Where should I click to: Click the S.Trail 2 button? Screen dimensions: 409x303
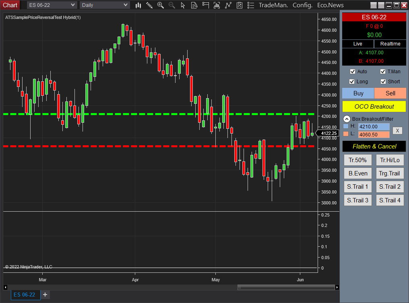tap(390, 187)
